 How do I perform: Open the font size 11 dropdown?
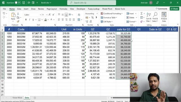[47, 15]
